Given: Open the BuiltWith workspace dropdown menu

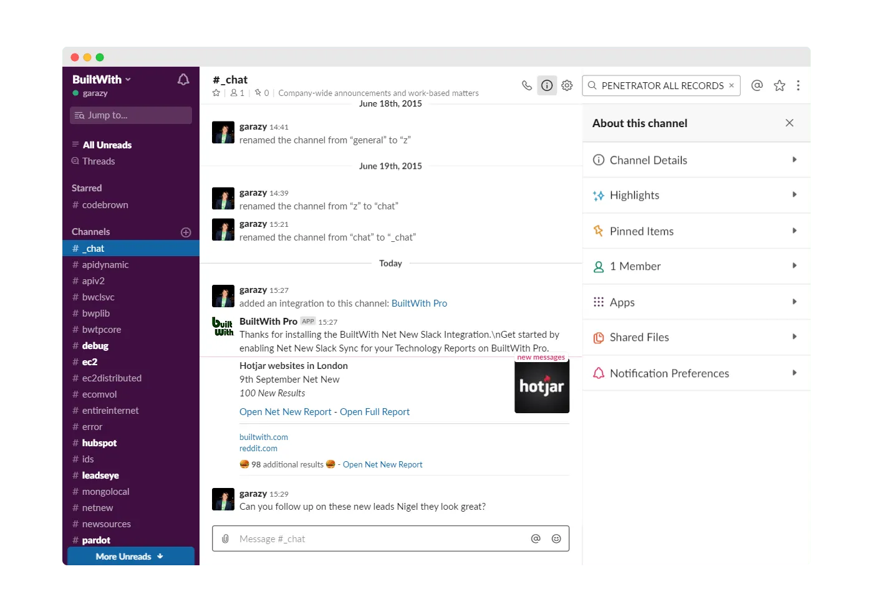Looking at the screenshot, I should pos(102,79).
